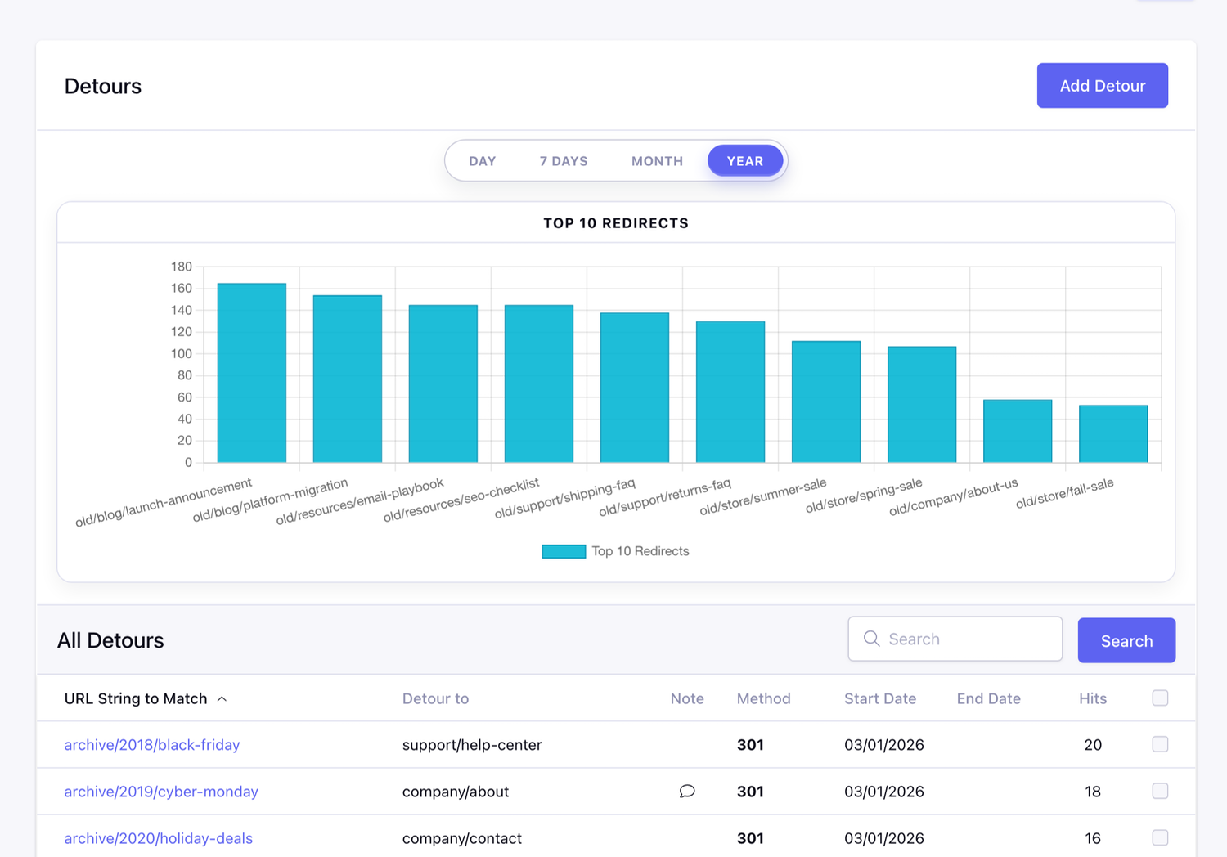The height and width of the screenshot is (857, 1227).
Task: Click the note comment icon for cyber-monday
Action: coord(687,791)
